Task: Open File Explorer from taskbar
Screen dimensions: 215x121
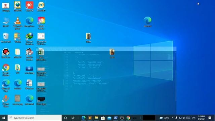Action: coord(96,118)
